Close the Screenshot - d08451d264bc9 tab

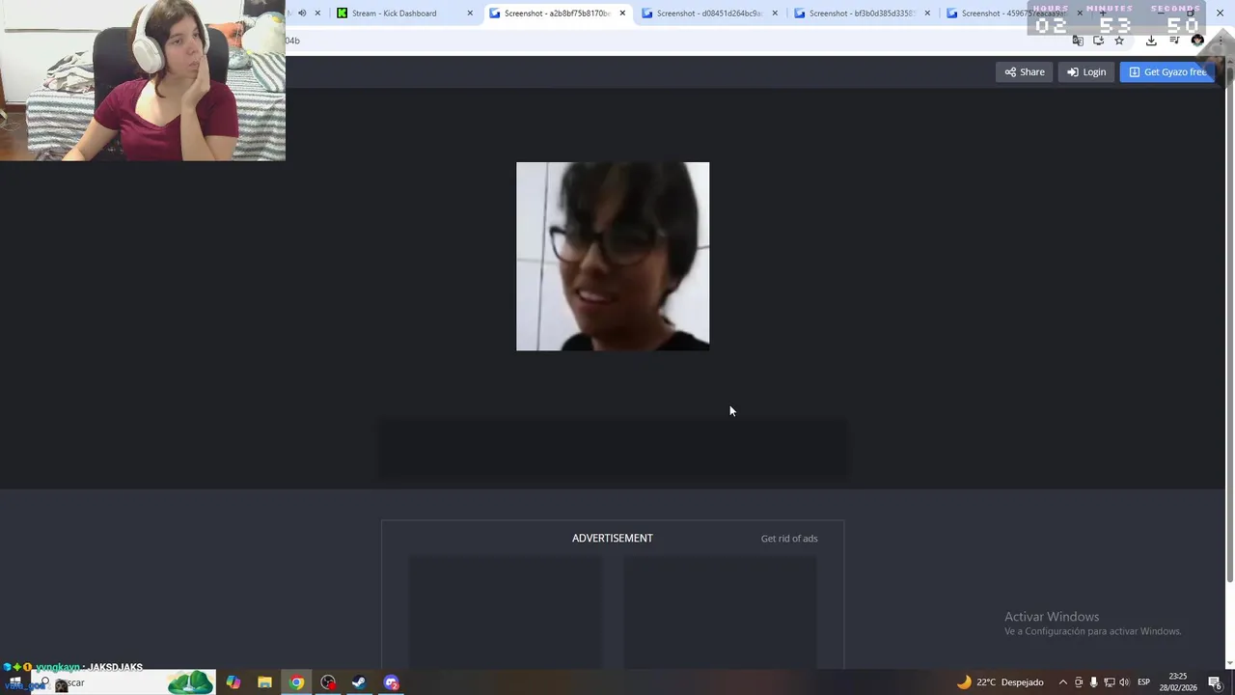point(775,14)
